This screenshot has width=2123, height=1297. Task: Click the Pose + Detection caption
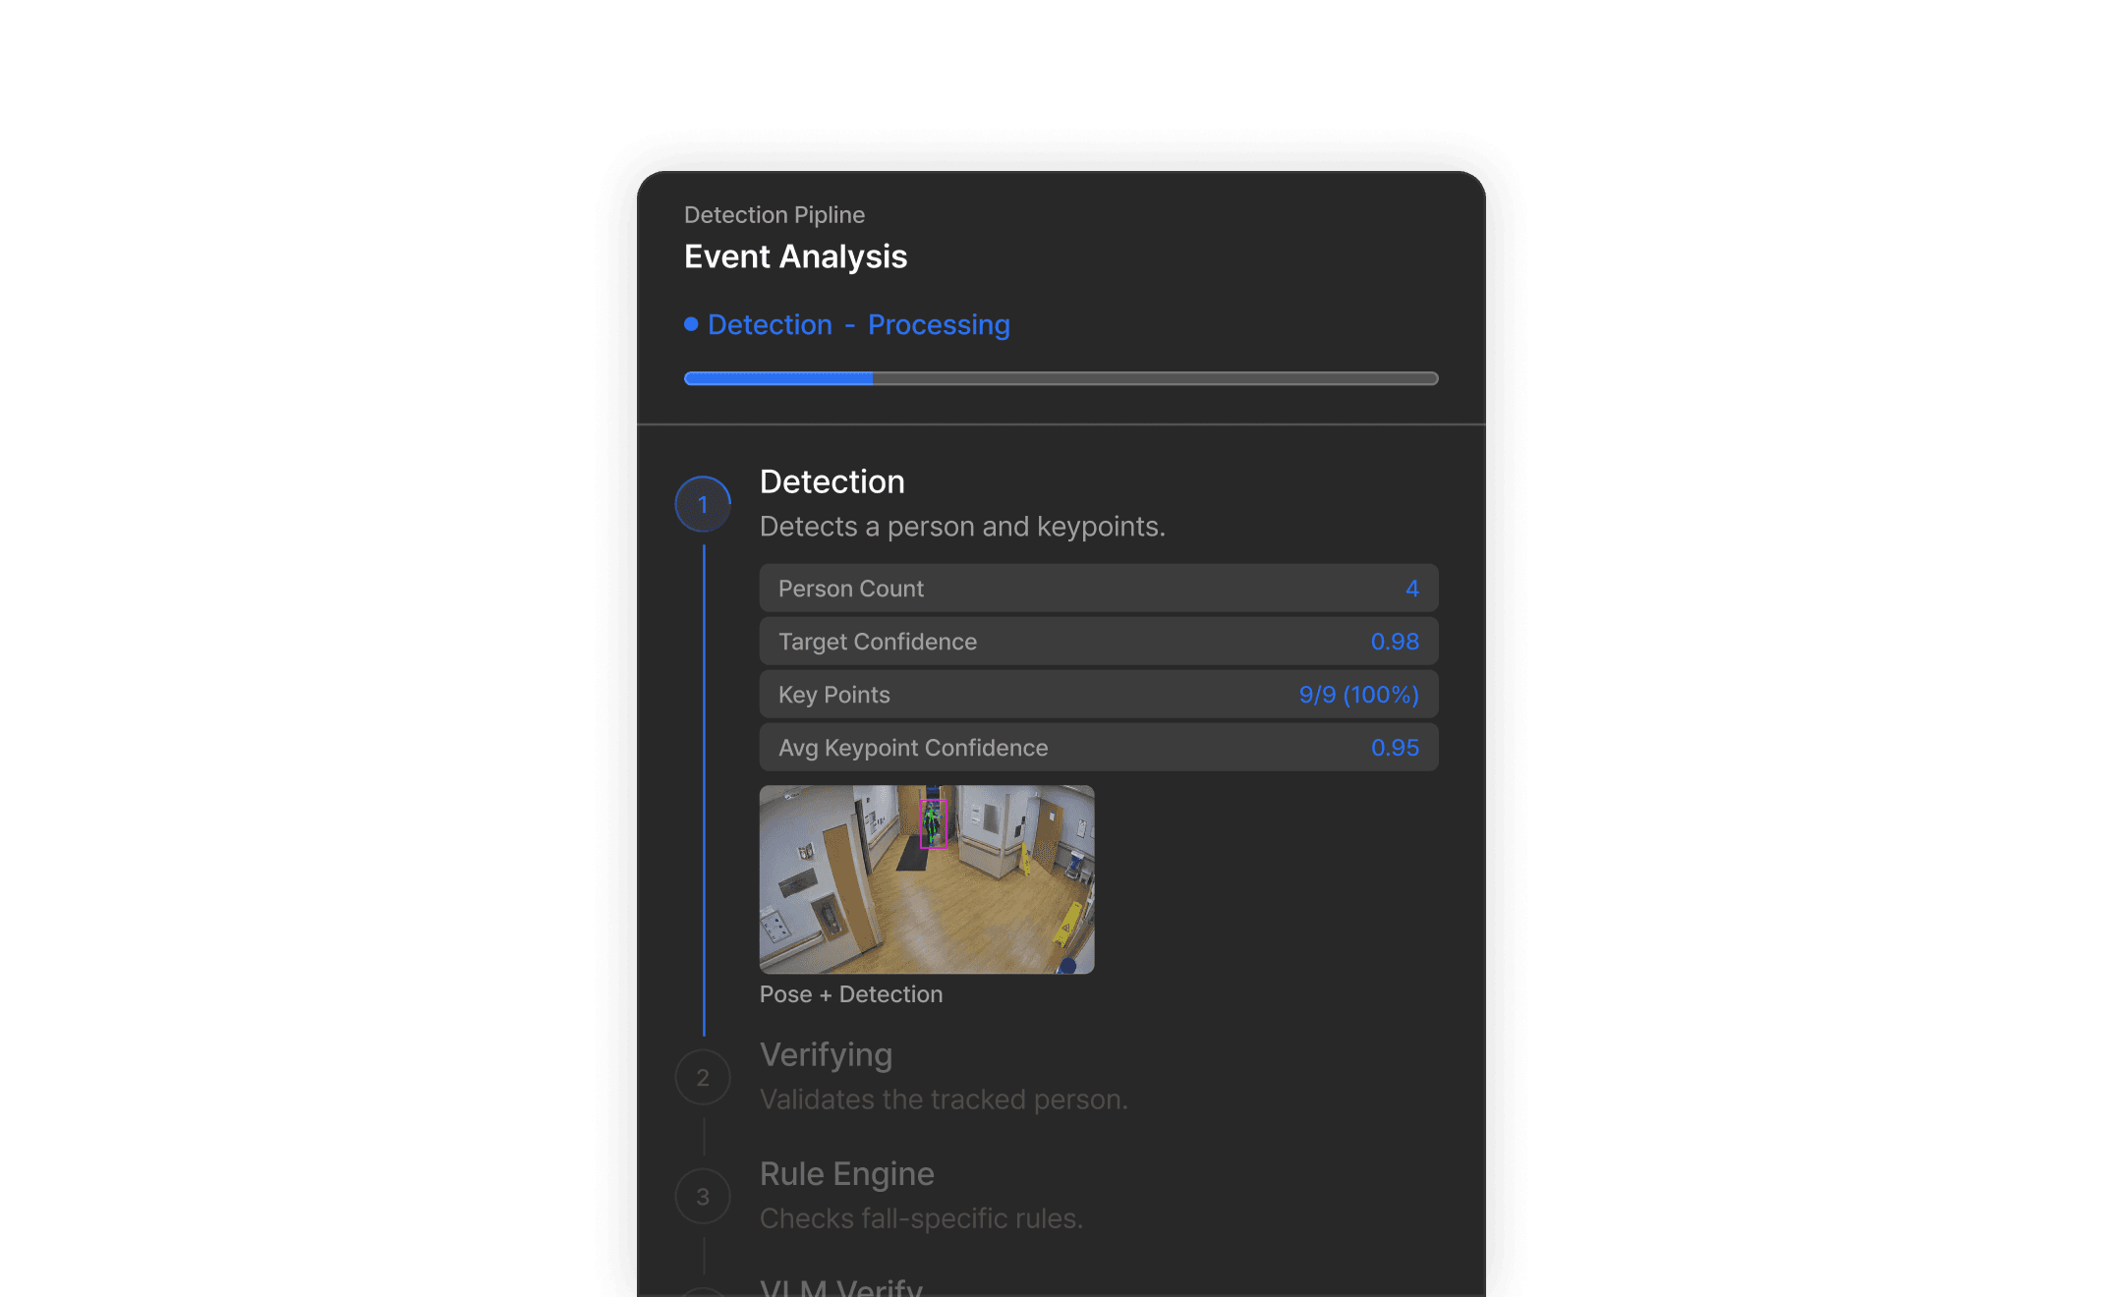tap(851, 994)
